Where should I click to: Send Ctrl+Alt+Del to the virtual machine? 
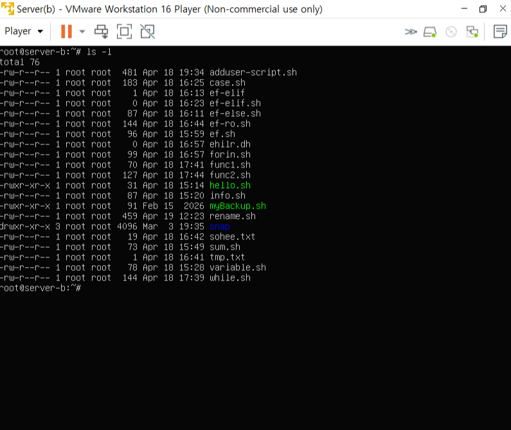(102, 31)
